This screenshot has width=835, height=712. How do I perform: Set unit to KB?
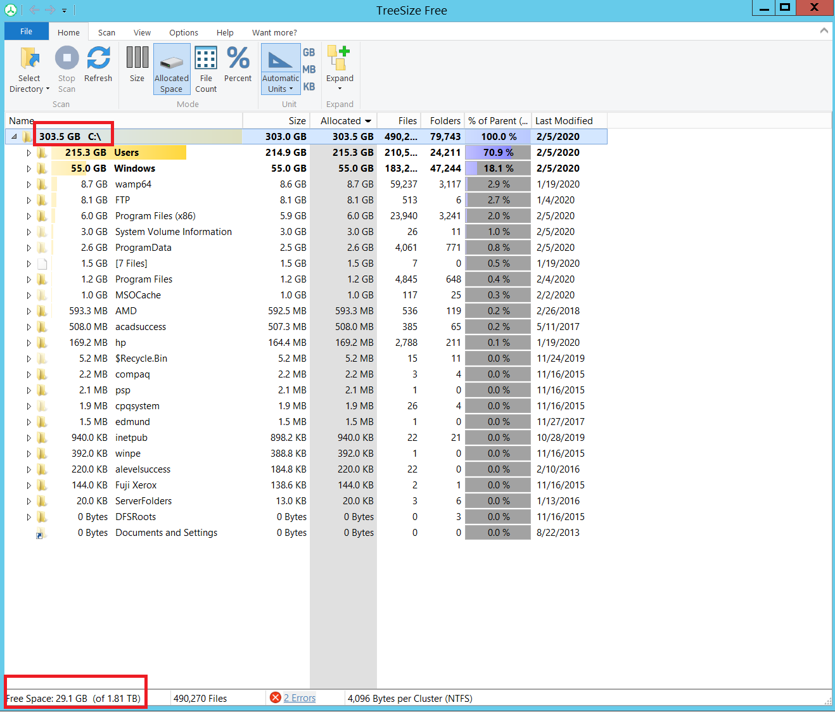coord(309,87)
